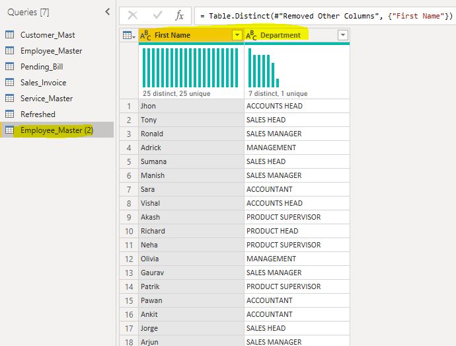Select the cell containing Gaurav
The height and width of the screenshot is (346, 456).
click(x=192, y=273)
